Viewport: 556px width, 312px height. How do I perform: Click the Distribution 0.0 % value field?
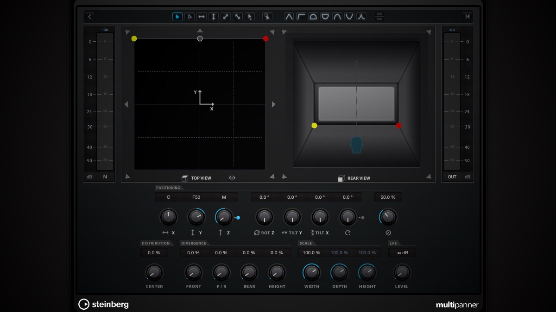click(154, 253)
